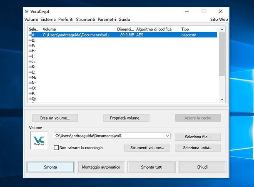The height and width of the screenshot is (187, 254).
Task: Open the Strumenti menu
Action: pyautogui.click(x=85, y=20)
